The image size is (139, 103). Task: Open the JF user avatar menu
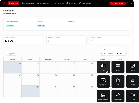point(131,3)
